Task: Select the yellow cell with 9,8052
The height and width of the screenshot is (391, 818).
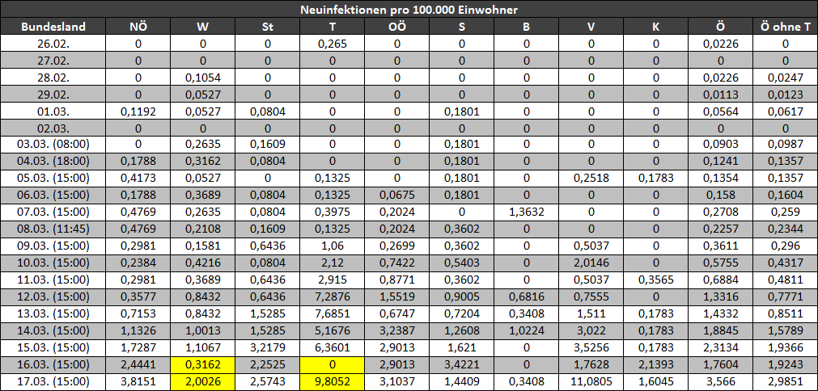Action: (x=333, y=381)
